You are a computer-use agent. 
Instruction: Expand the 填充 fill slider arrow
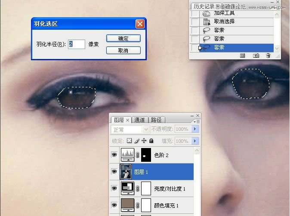196,141
